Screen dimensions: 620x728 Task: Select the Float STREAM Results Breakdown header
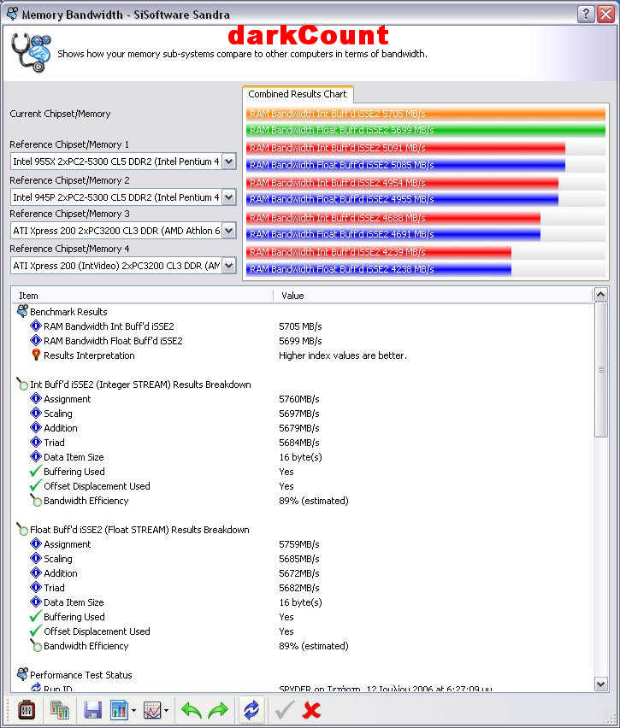(x=139, y=530)
